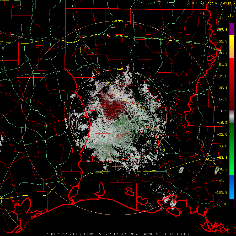Click the 76.7 velocity scale value
Screen dimensions: 236x236
tap(223, 53)
